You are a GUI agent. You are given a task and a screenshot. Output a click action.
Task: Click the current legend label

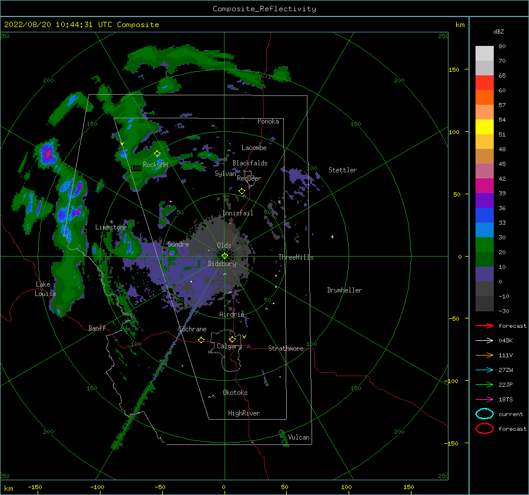tap(511, 414)
